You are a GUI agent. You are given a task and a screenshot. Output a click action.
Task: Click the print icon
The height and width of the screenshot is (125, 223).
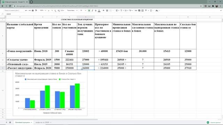coord(33,10)
